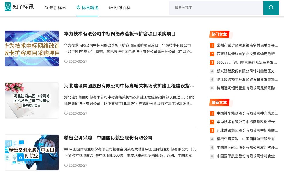Viewport: 284px width, 172px height.
Task: Open headline 精密空调采购，中国国际航空股份有限公司
Action: pos(108,138)
